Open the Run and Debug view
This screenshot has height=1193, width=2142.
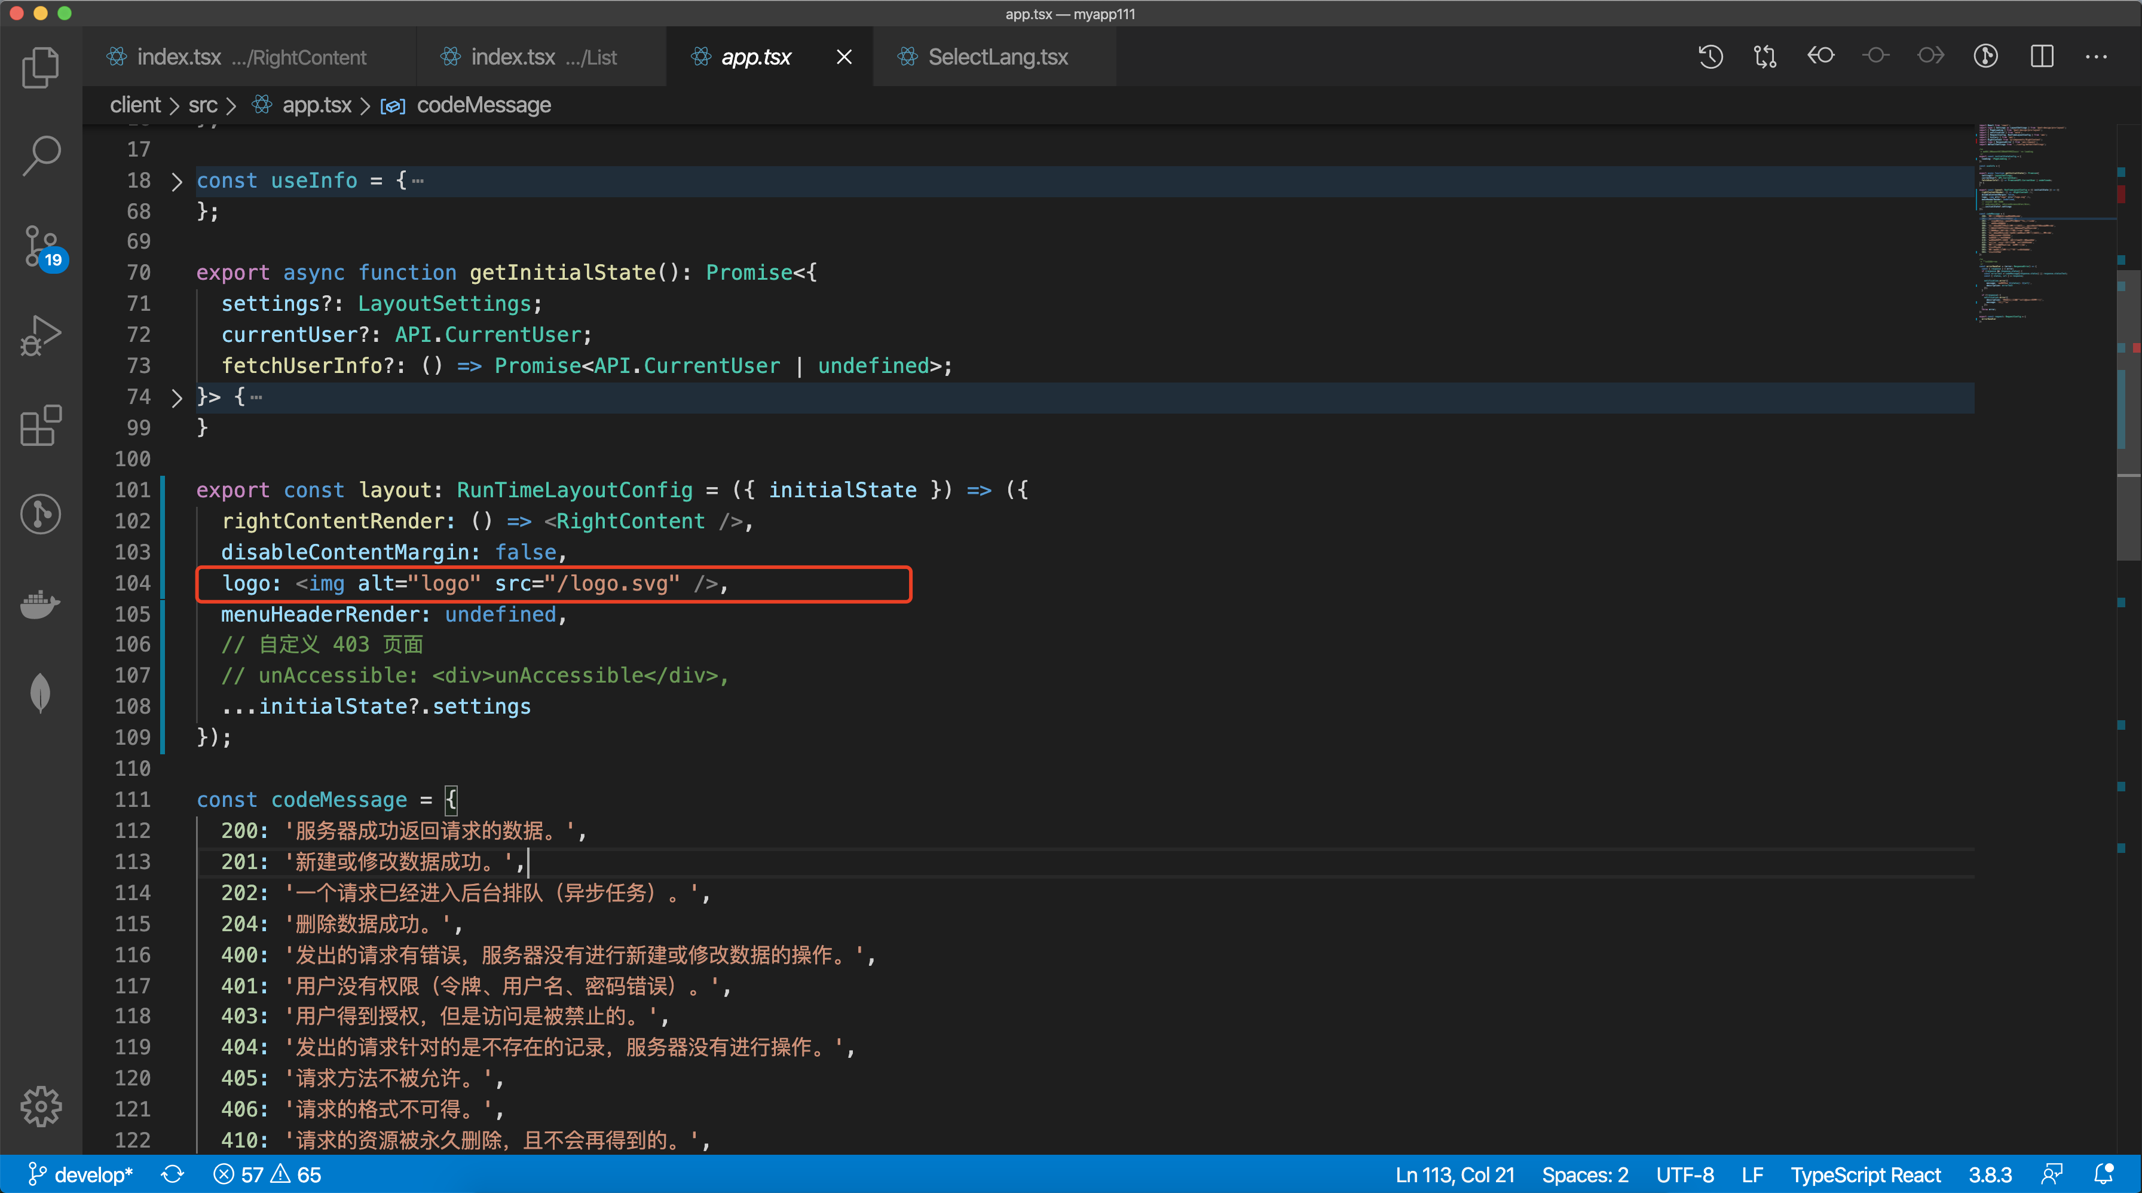41,335
